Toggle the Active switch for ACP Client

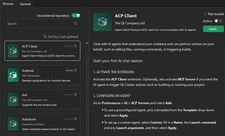pyautogui.click(x=219, y=21)
